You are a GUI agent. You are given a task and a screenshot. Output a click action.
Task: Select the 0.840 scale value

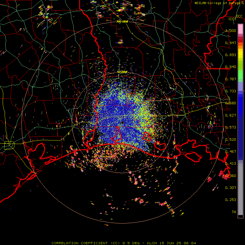click(x=231, y=67)
